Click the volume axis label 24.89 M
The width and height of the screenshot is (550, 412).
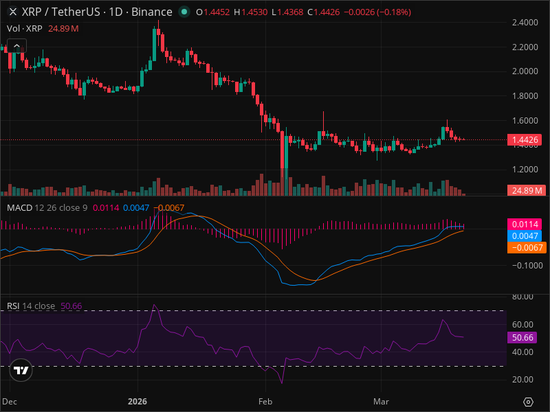527,191
